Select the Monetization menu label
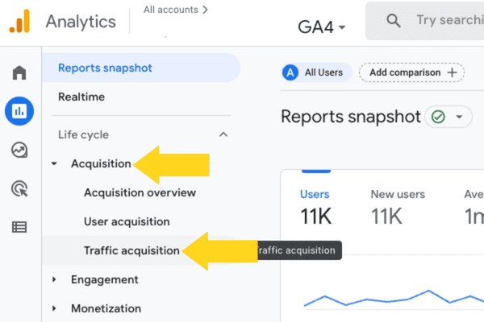484x322 pixels. (x=106, y=308)
